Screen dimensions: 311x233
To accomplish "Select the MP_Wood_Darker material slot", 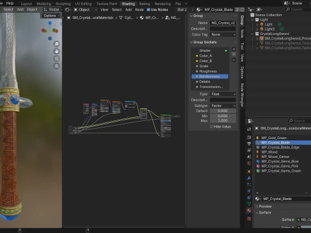I will tap(283, 157).
